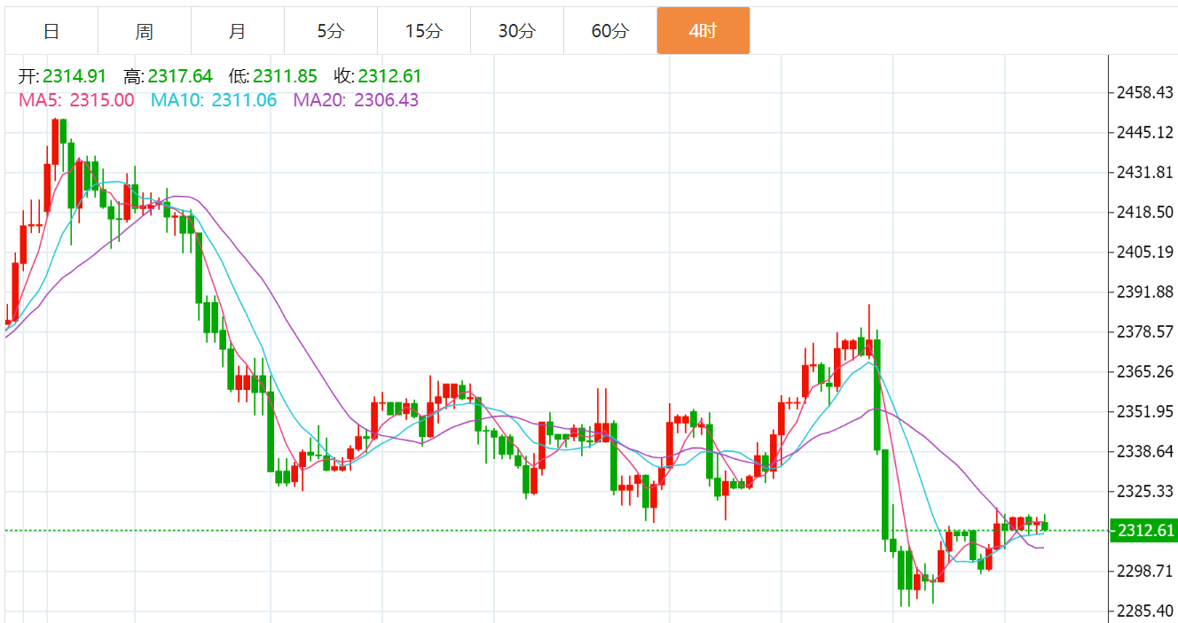Select the 周 weekly chart tab
Viewport: 1178px width, 623px height.
(145, 31)
